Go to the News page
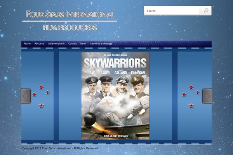The height and width of the screenshot is (155, 233). coord(83,44)
